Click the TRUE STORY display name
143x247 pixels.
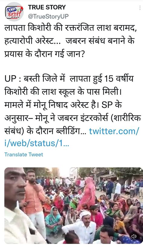tap(47, 7)
